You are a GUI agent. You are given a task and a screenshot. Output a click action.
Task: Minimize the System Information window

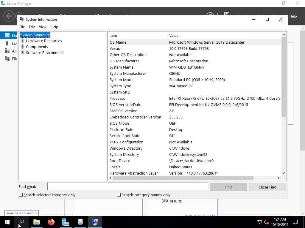point(254,19)
